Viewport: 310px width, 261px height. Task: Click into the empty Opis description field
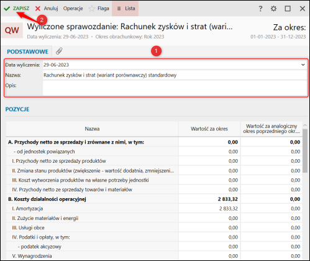175,88
